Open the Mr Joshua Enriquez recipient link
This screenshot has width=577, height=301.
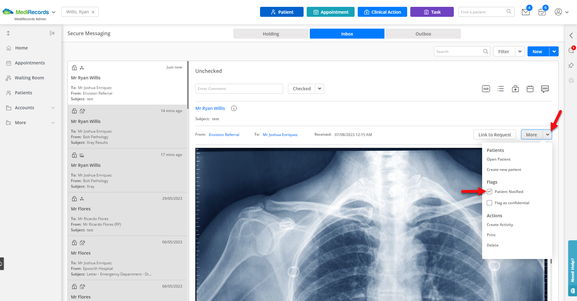[280, 134]
